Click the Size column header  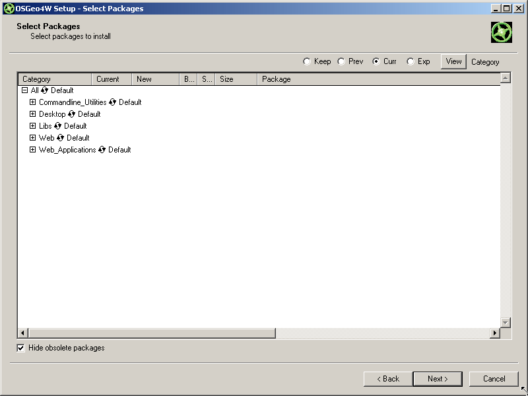[236, 79]
